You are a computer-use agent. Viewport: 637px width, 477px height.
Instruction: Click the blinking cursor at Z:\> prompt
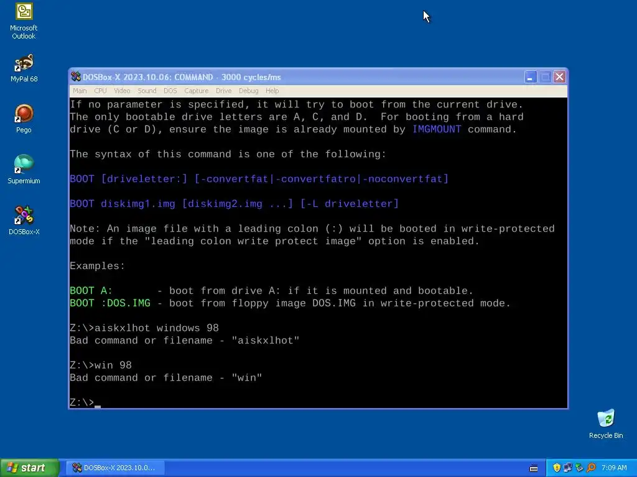[x=98, y=406]
